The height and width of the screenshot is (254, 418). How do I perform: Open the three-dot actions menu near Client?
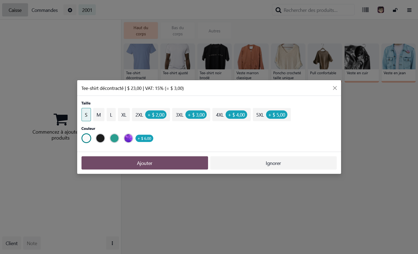(x=112, y=243)
